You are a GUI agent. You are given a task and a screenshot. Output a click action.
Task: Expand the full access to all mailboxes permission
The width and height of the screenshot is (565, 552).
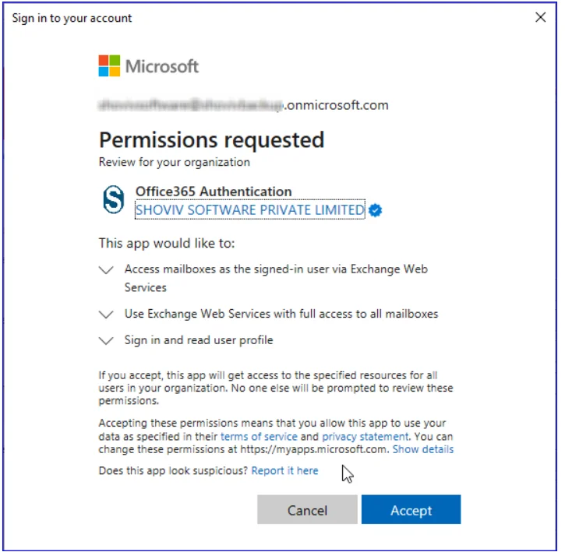point(106,315)
